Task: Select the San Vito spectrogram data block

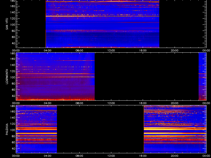Action: (102, 24)
